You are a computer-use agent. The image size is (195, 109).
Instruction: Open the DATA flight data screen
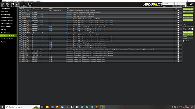pyautogui.click(x=2, y=5)
